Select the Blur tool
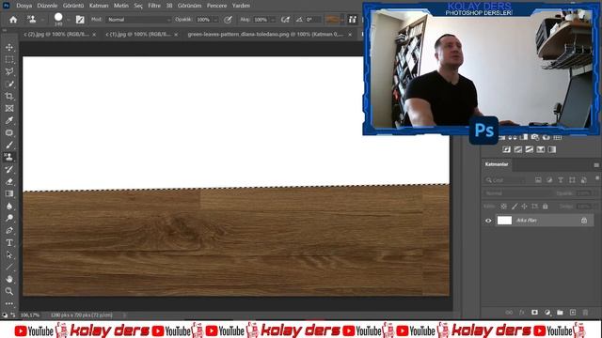This screenshot has height=338, width=602. (9, 206)
